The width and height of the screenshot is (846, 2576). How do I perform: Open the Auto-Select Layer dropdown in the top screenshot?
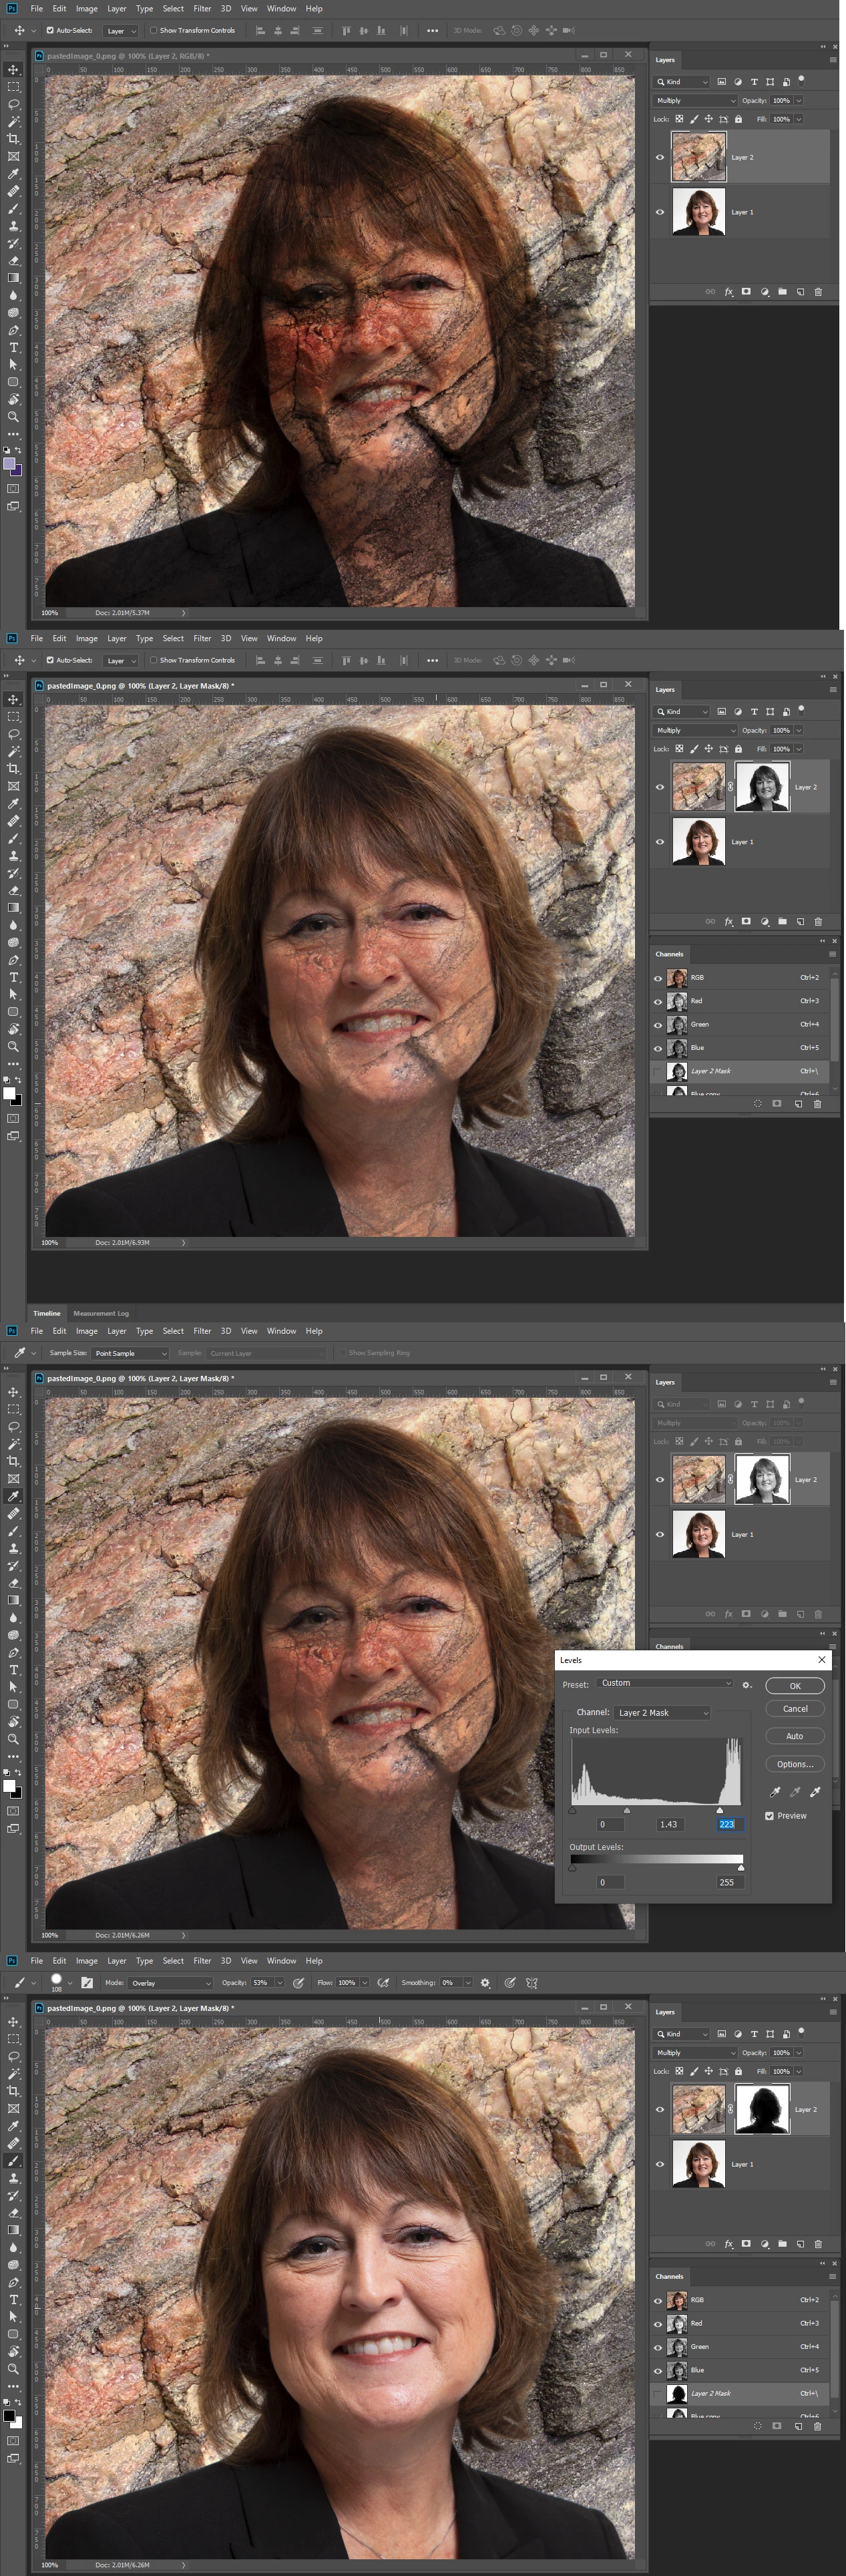click(121, 30)
